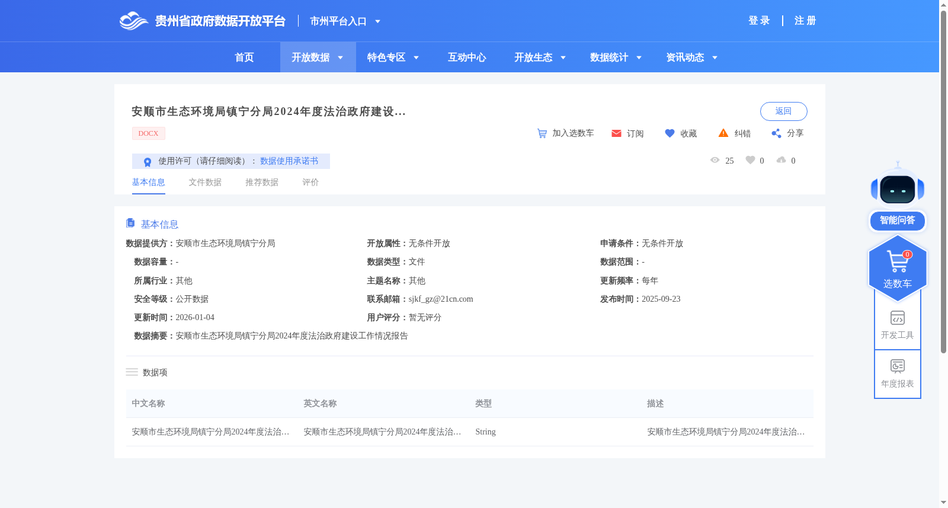Click the 每年 update frequency value
Viewport: 948px width, 508px height.
[650, 281]
